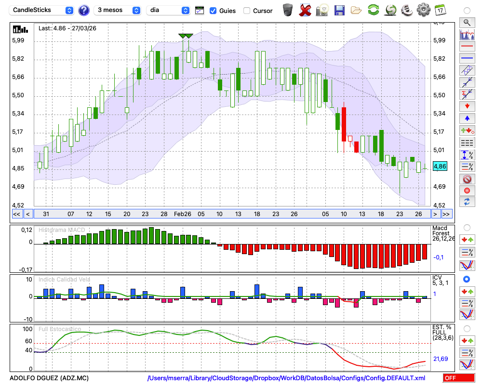
Task: Click the 21,69 stochastic value
Action: pyautogui.click(x=441, y=359)
